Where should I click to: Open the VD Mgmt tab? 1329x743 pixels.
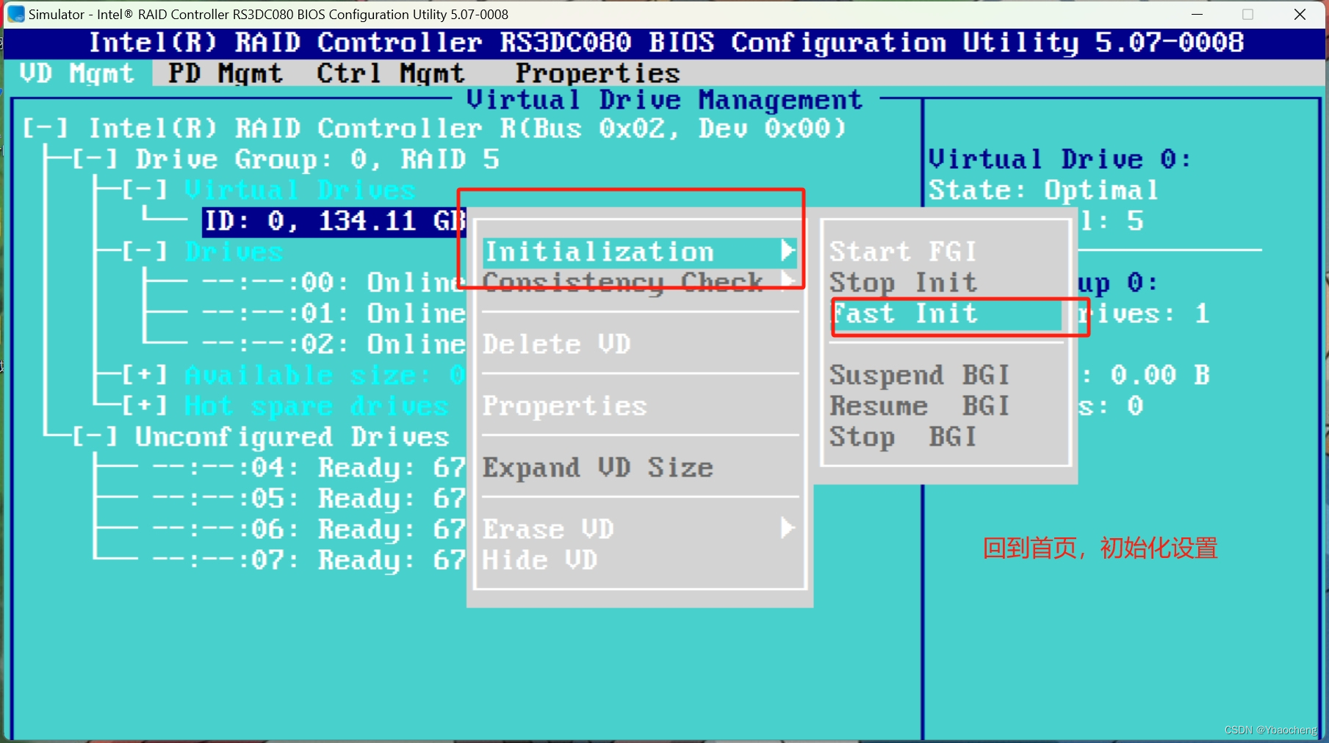point(77,73)
